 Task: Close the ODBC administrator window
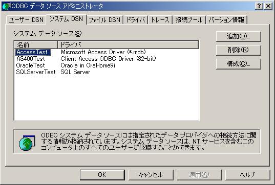268,6
